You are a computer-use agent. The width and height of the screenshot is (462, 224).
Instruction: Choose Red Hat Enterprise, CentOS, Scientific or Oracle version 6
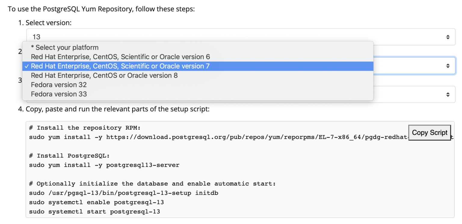coord(198,57)
